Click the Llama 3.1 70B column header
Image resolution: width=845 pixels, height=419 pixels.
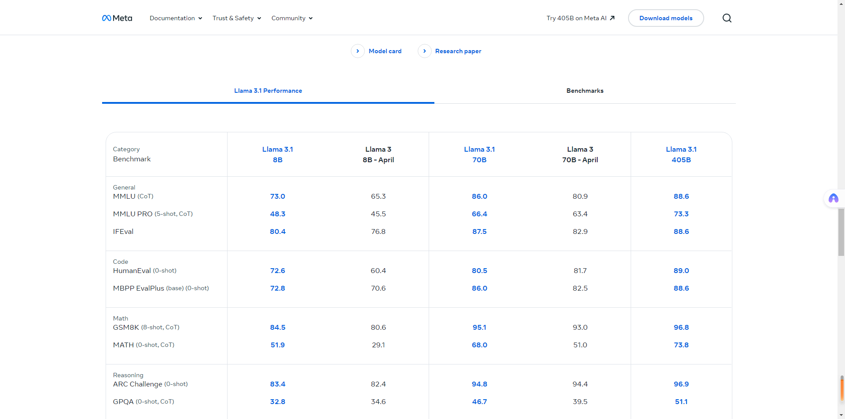point(479,154)
